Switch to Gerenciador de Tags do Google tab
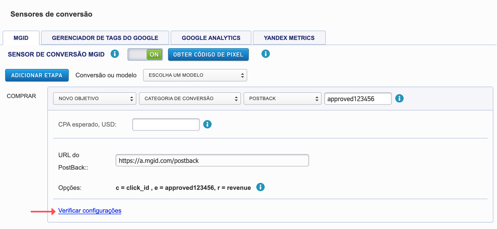Viewport: 497px width, 229px height. (x=105, y=38)
